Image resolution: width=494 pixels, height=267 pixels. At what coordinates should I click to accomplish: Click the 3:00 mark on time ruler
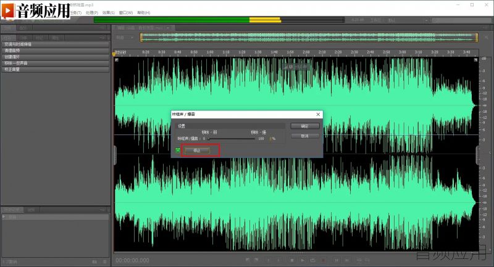(x=403, y=52)
